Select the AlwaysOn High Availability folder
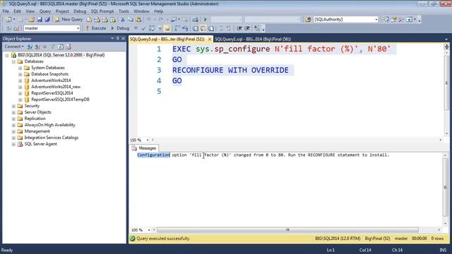The height and width of the screenshot is (254, 452). click(49, 125)
